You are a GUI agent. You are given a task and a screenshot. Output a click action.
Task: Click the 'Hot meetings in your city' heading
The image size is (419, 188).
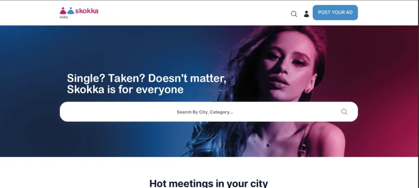[208, 183]
